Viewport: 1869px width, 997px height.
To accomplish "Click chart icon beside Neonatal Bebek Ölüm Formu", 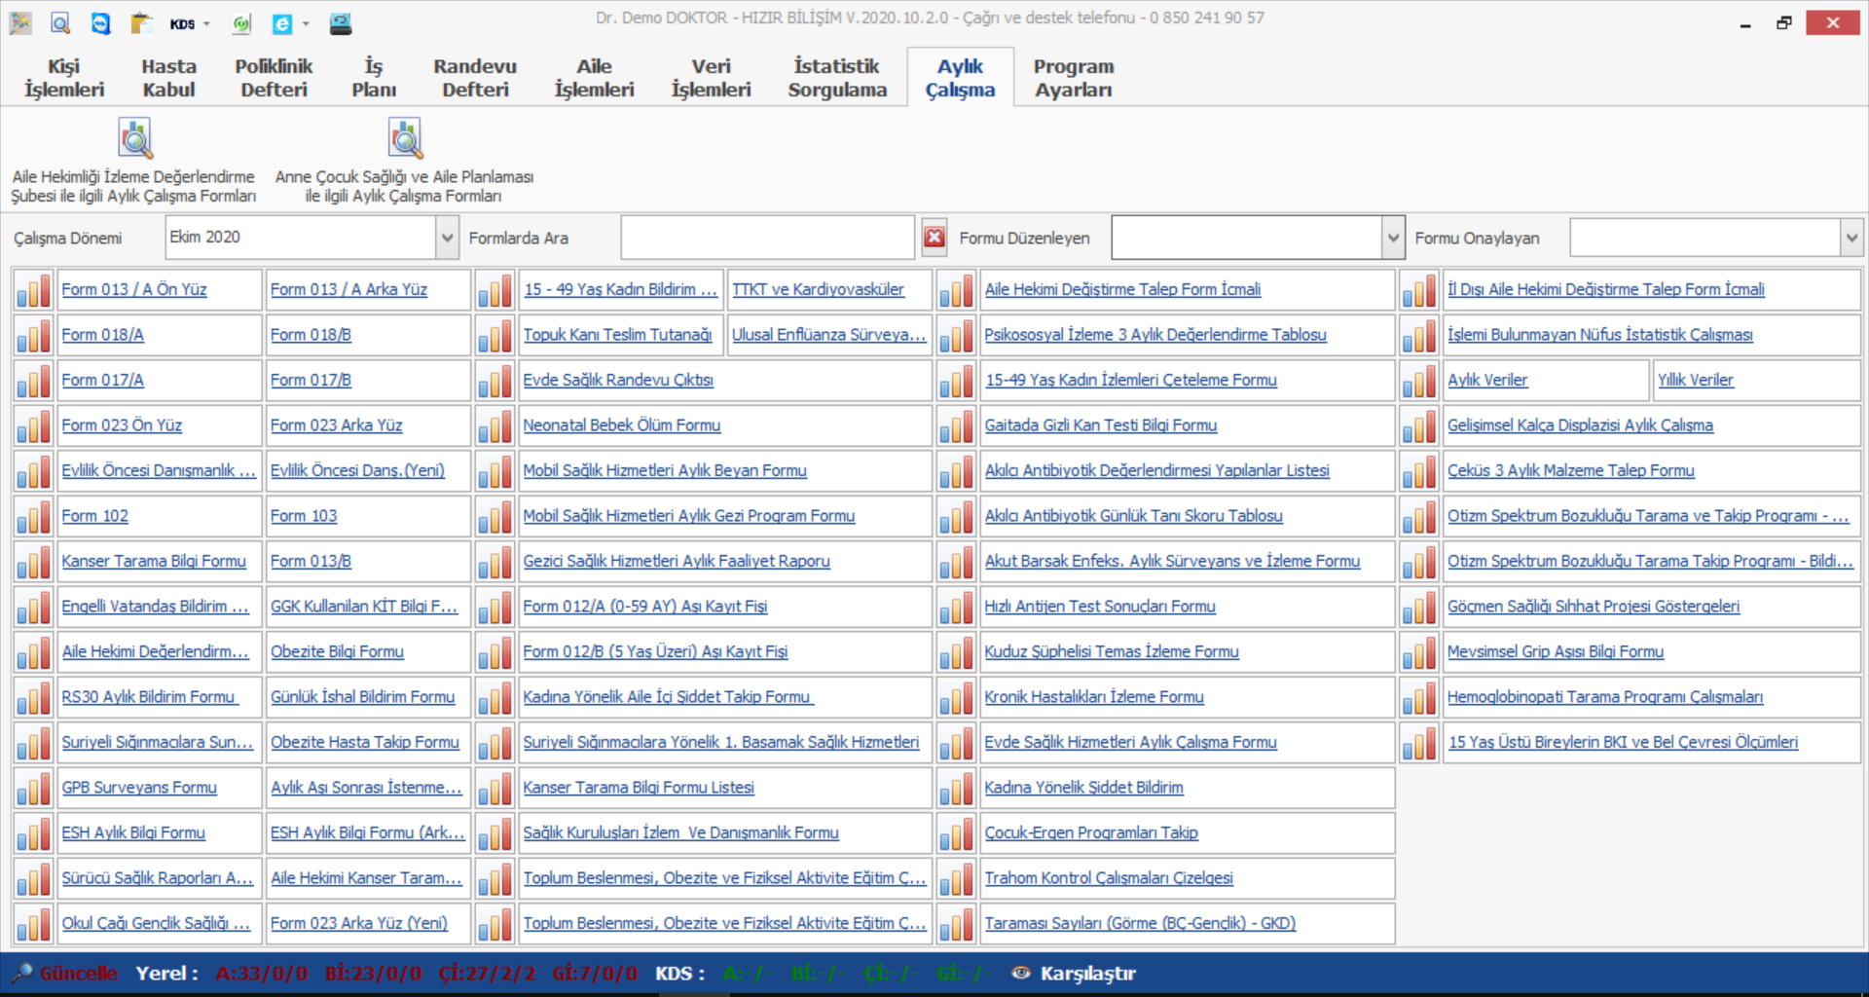I will point(495,425).
